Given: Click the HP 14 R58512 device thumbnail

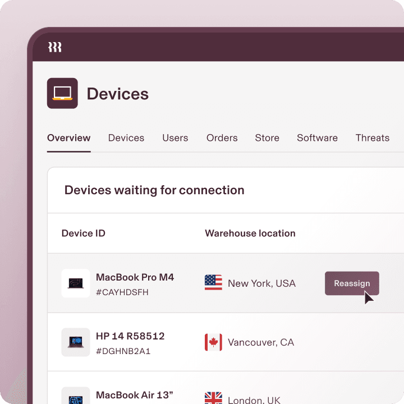Looking at the screenshot, I should 76,342.
